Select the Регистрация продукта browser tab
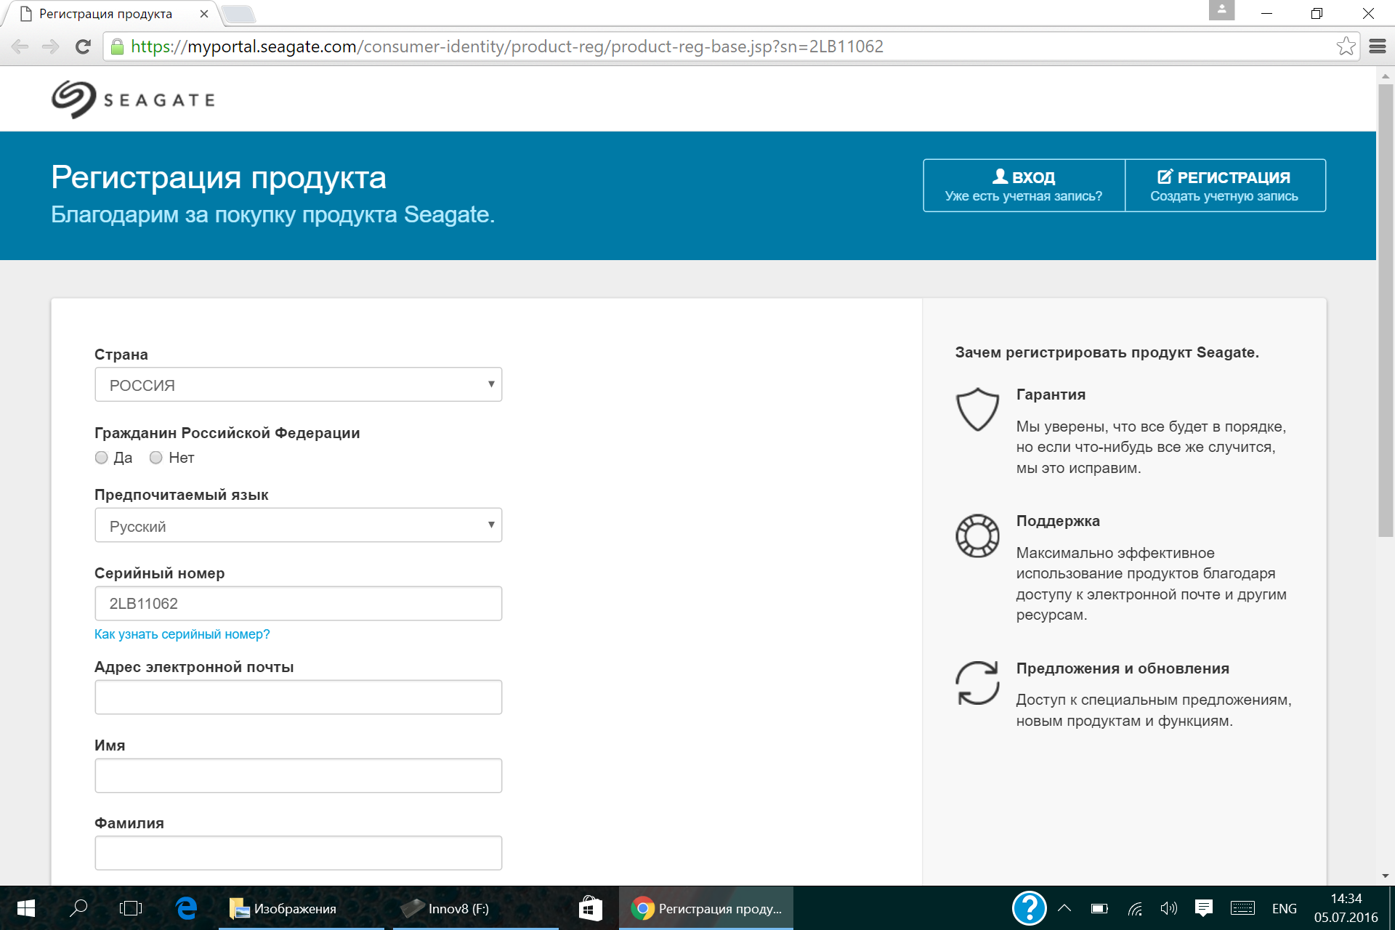Viewport: 1395px width, 930px height. [109, 14]
